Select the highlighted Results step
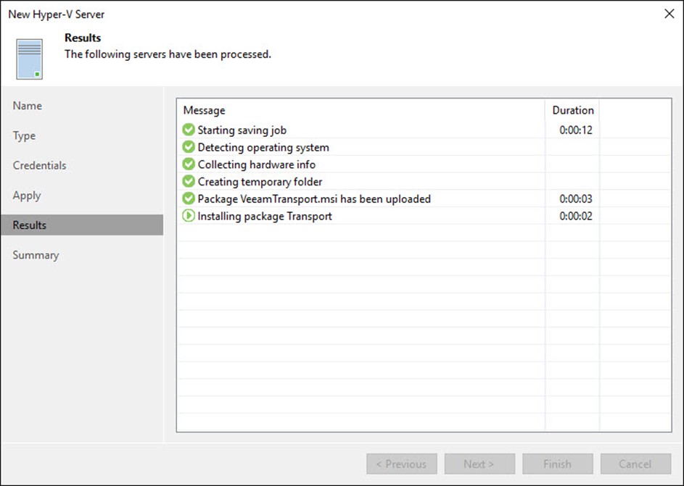Viewport: 684px width, 486px height. pos(82,225)
